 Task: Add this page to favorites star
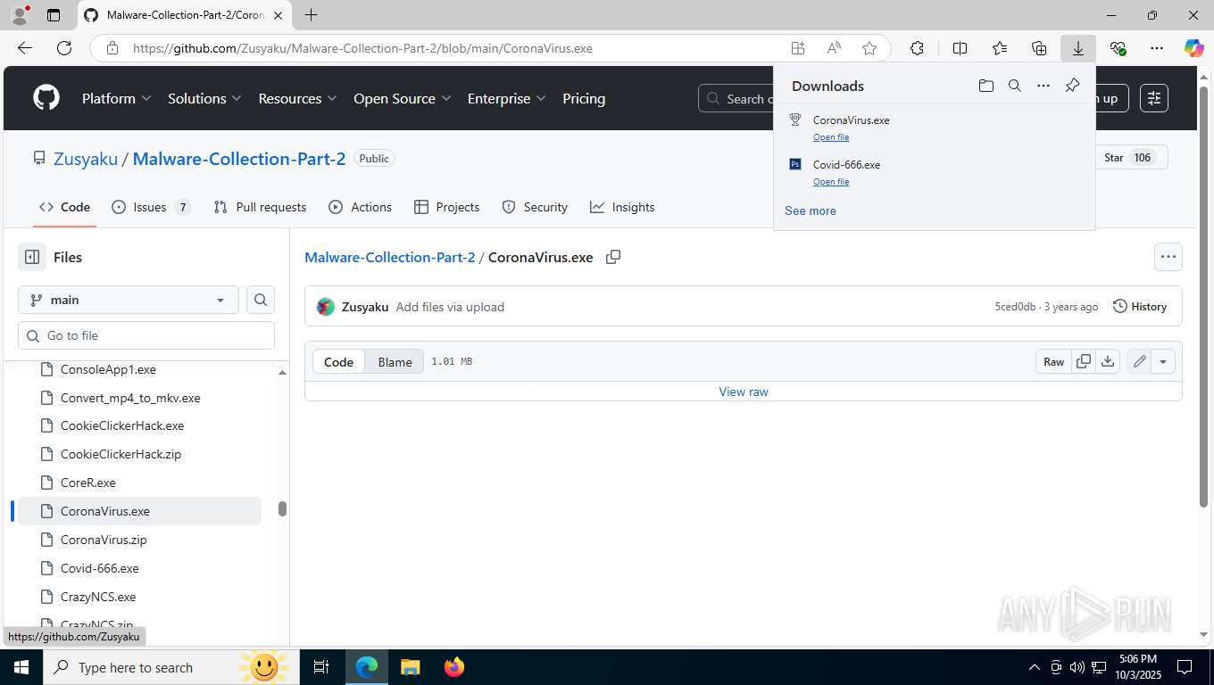(869, 48)
